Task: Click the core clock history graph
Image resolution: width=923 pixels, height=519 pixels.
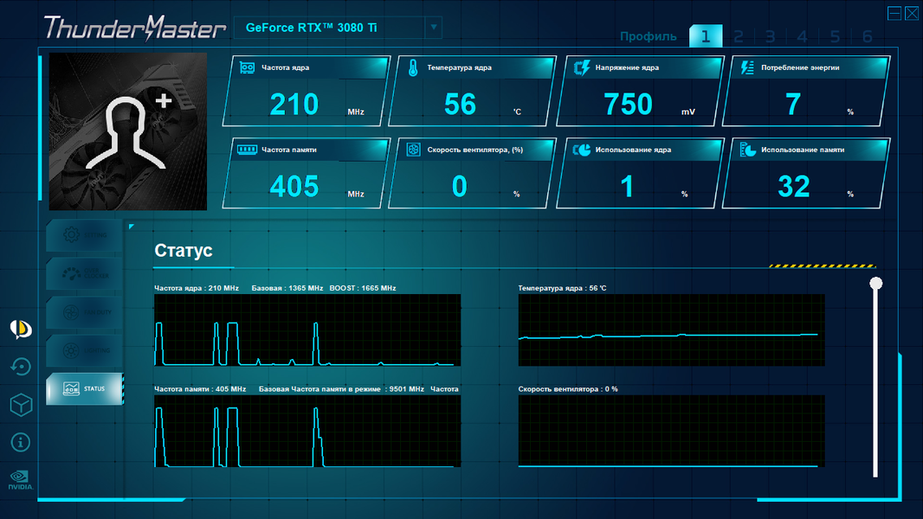Action: (x=307, y=330)
